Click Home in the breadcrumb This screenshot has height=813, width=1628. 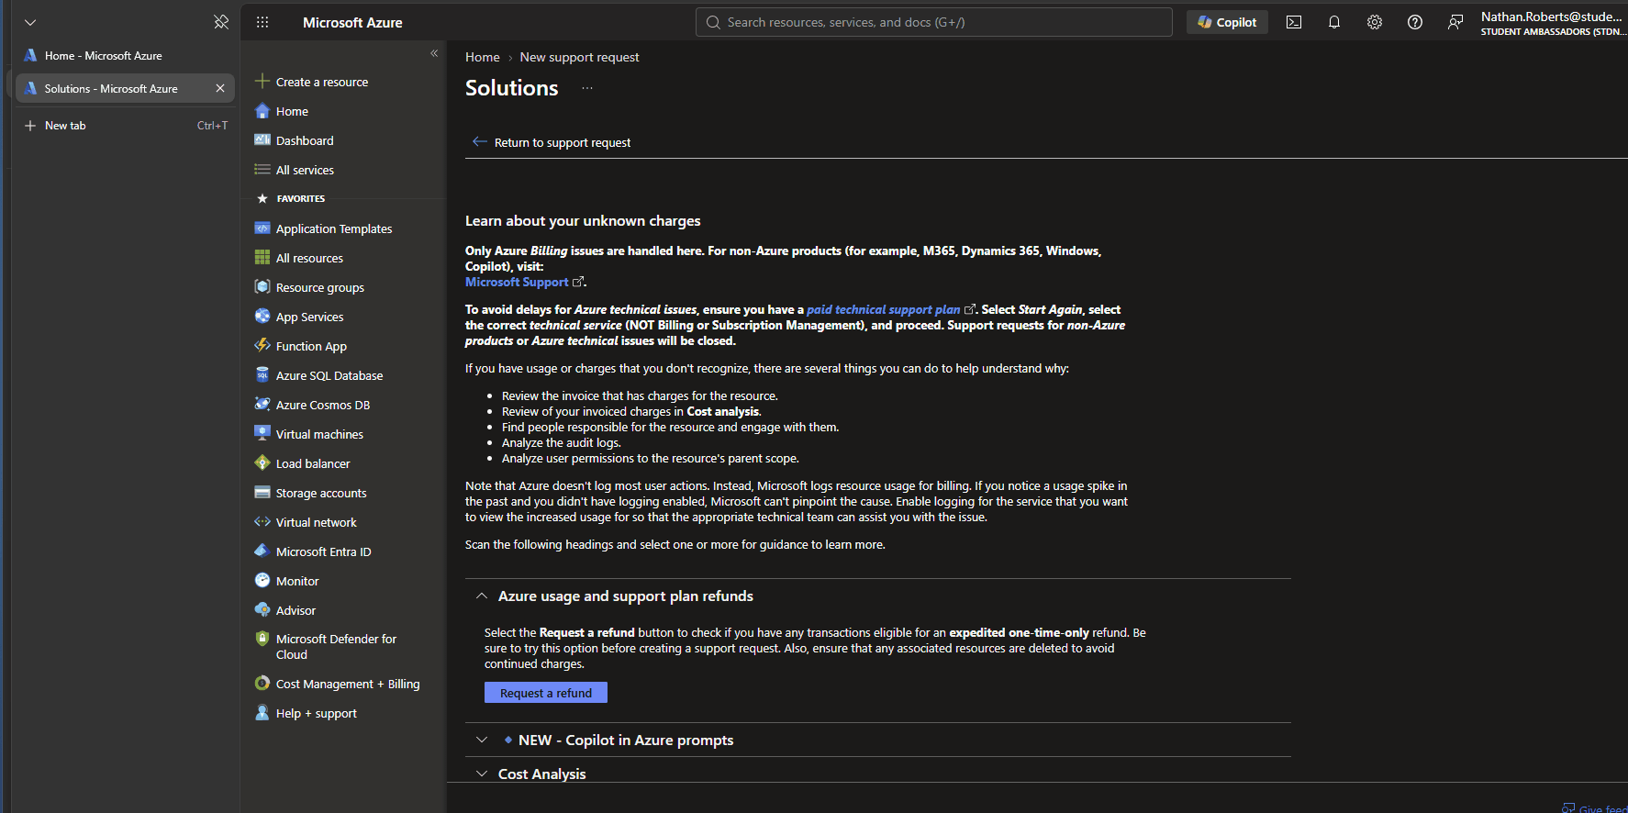[x=483, y=57]
